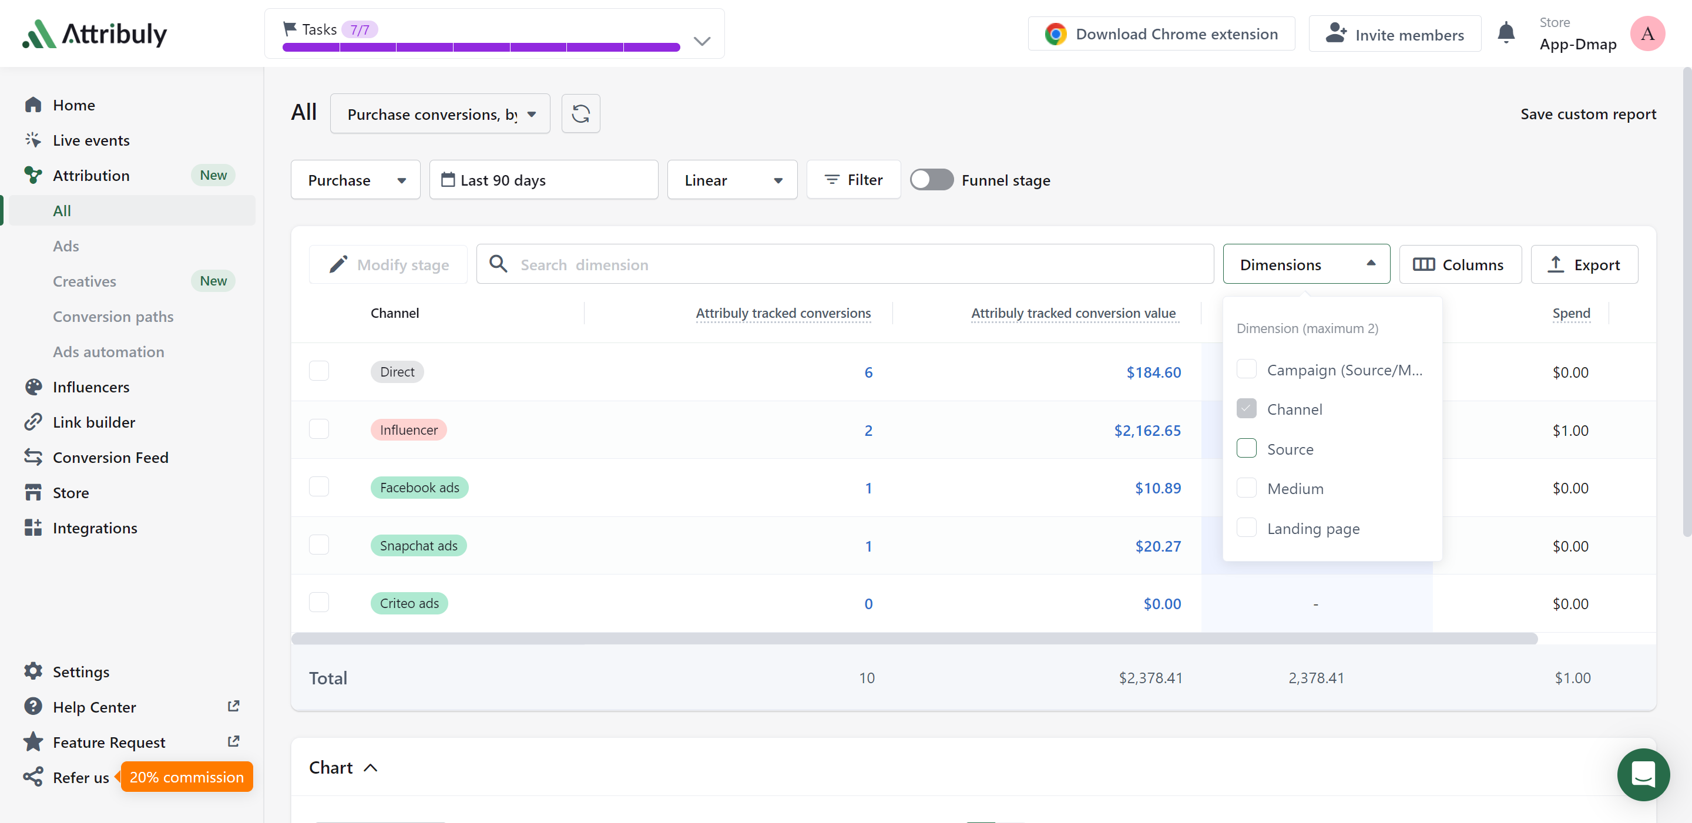Click the refresh/sync icon next to report
Screen dimensions: 1692x823
coord(582,113)
